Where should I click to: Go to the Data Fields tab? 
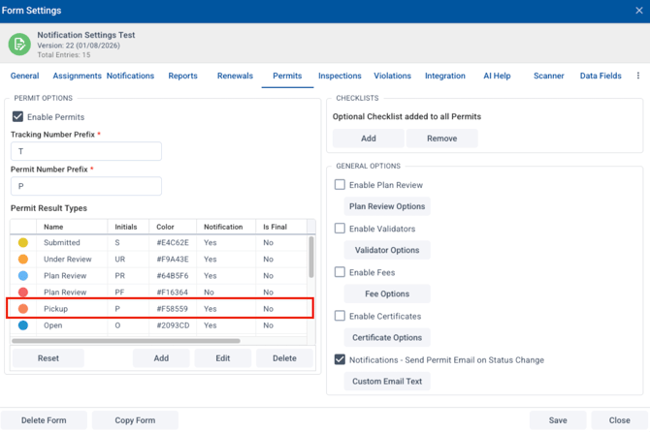[601, 76]
